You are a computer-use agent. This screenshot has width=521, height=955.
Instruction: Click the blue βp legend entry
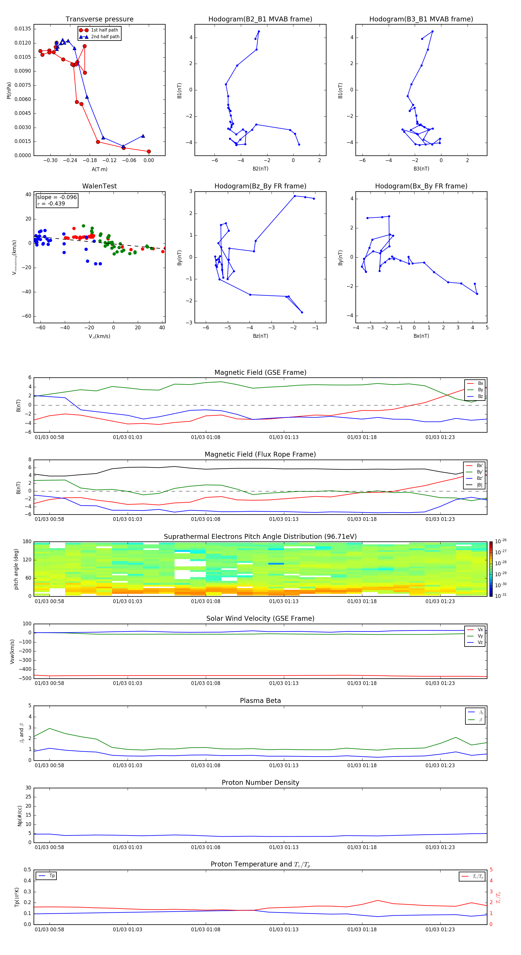pyautogui.click(x=476, y=712)
